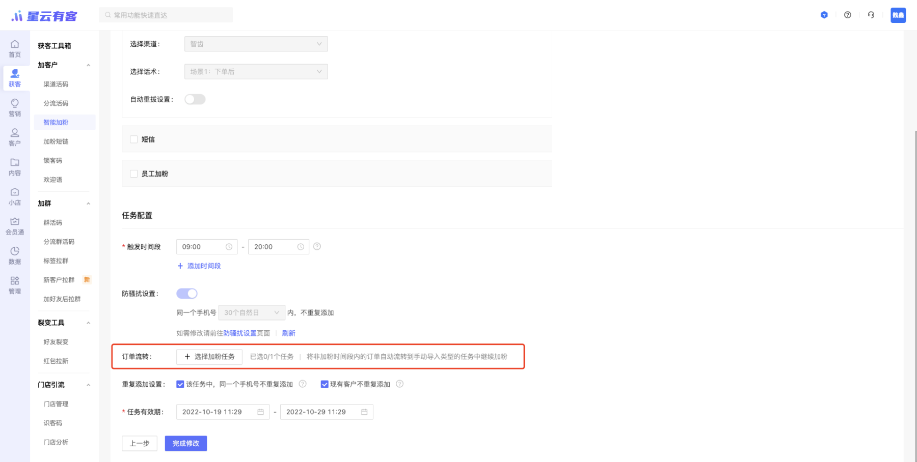Click the 选择加粉任务 button

(209, 357)
